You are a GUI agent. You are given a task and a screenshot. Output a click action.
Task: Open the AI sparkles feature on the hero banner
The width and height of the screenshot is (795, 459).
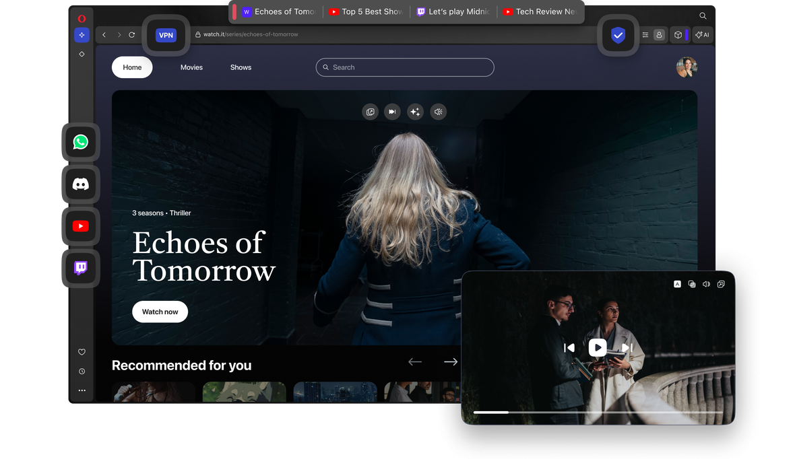pos(415,112)
